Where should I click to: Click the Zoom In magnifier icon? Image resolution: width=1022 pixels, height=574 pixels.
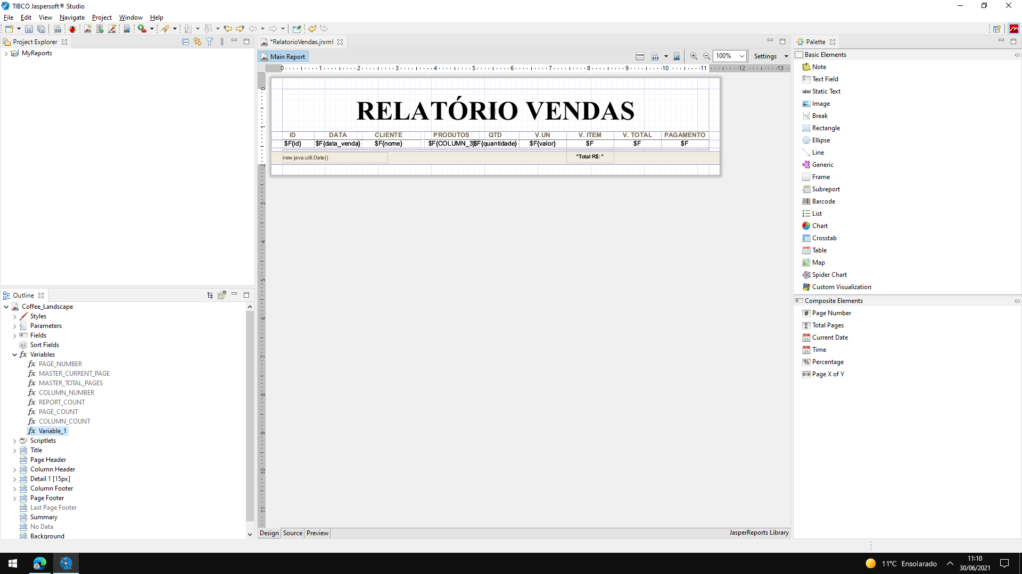694,56
